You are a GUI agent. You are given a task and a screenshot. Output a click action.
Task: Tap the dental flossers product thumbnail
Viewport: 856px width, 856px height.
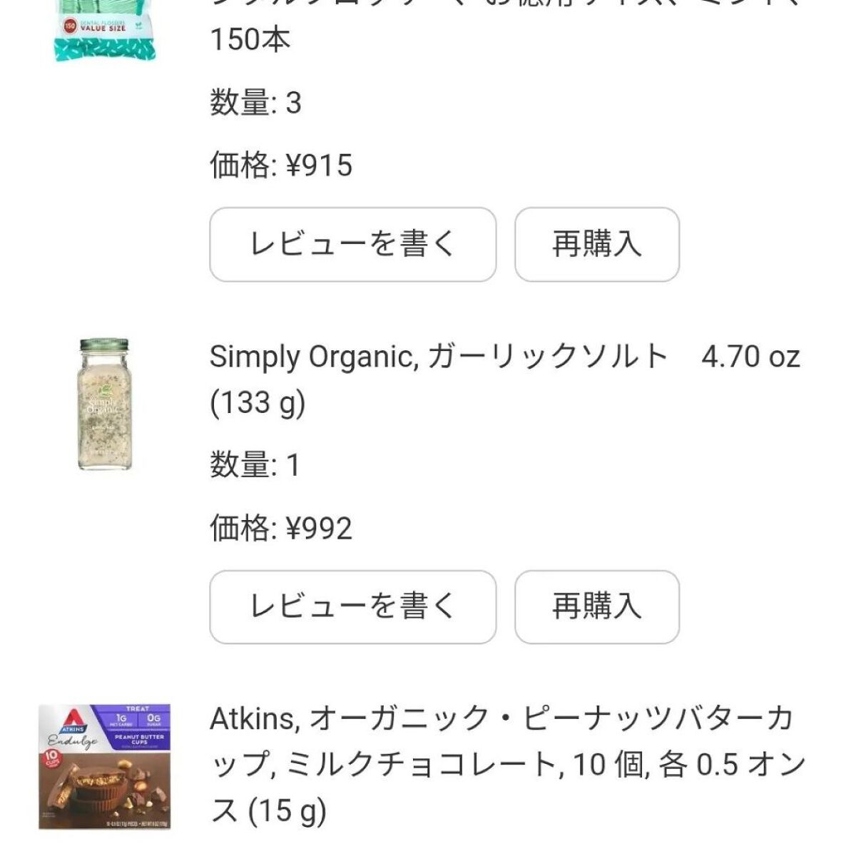[x=105, y=30]
